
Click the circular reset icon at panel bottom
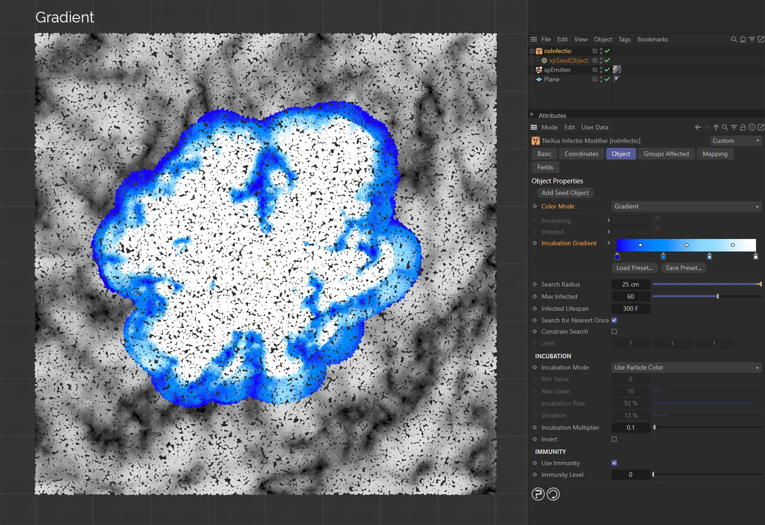click(553, 494)
